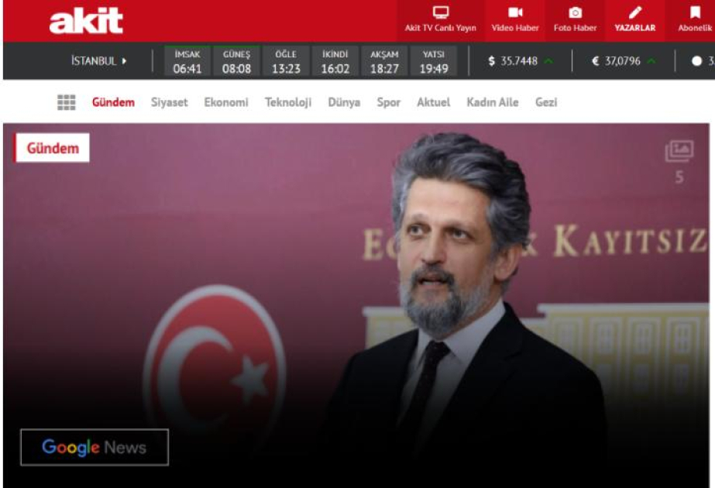Expand the İstanbul city selector

99,61
